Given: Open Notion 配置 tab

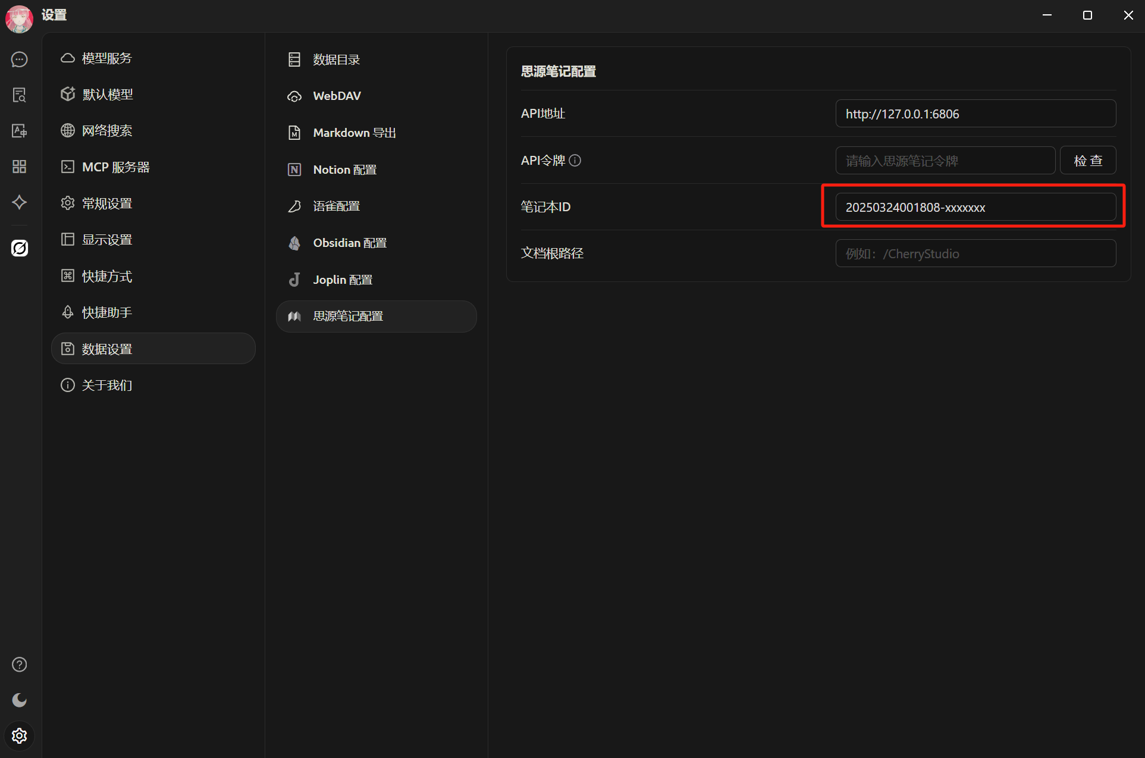Looking at the screenshot, I should (344, 170).
